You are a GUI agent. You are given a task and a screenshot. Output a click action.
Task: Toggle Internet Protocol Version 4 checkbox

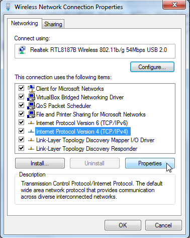pos(21,131)
